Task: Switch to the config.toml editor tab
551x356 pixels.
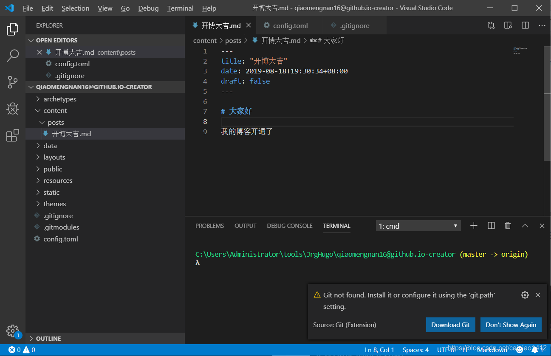Action: pos(290,25)
